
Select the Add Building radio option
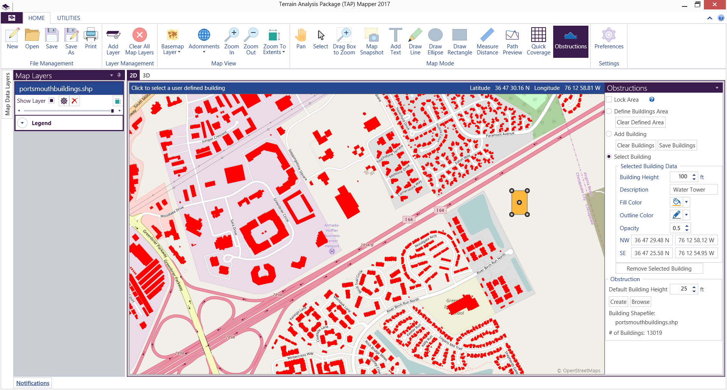point(609,134)
